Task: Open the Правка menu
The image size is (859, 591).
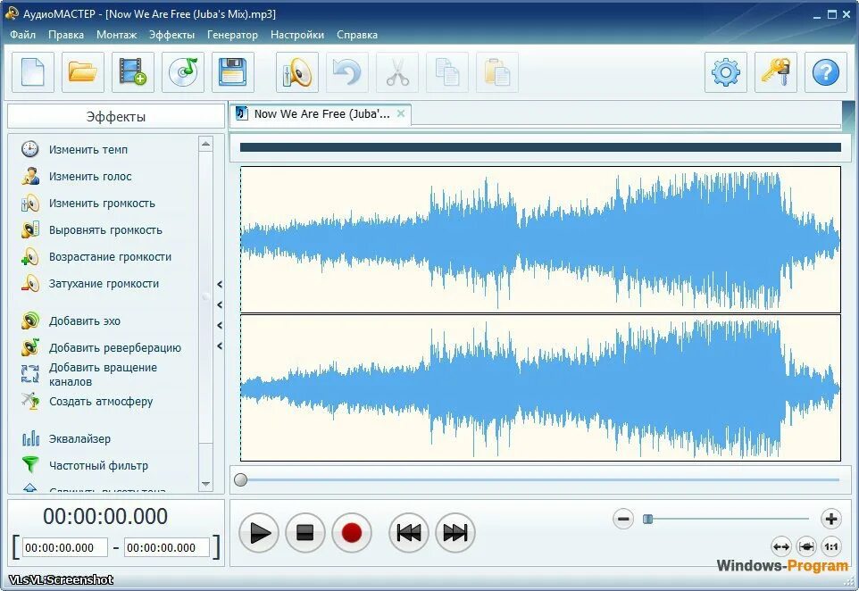Action: (66, 35)
